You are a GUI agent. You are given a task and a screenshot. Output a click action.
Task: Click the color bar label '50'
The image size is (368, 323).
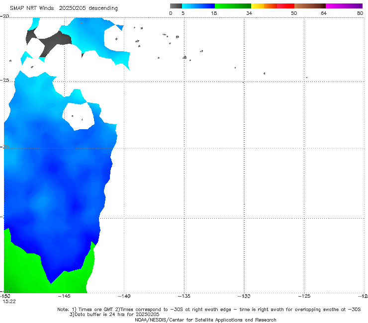tap(294, 13)
